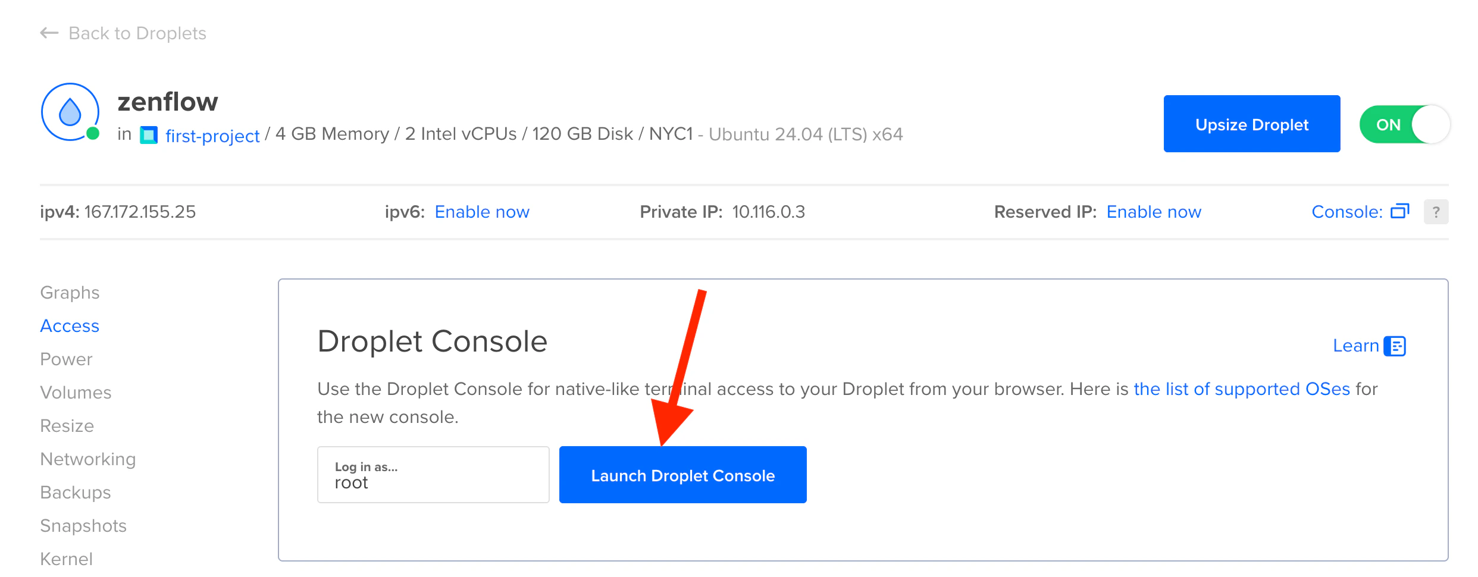Click the Ubuntu 24.04 (LTS) x64 text
The image size is (1478, 577).
tap(806, 134)
